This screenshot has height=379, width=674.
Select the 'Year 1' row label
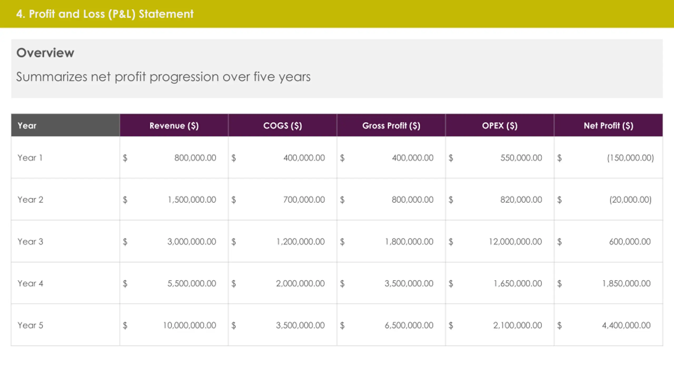[x=30, y=158]
